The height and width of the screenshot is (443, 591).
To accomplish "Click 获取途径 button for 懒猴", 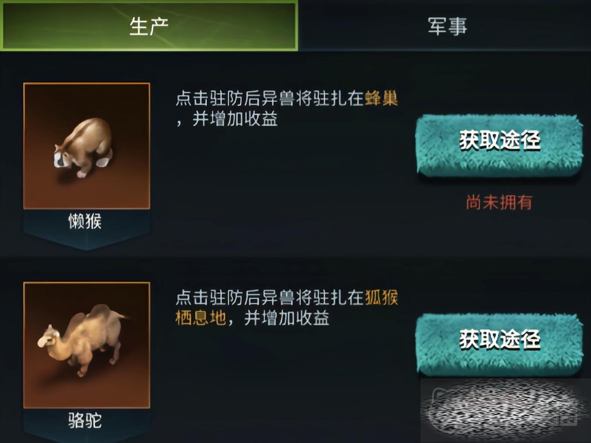I will 499,145.
